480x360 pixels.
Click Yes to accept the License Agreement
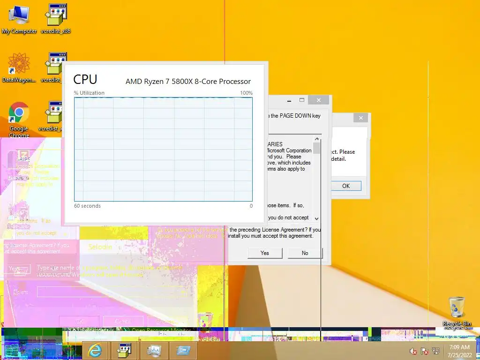pyautogui.click(x=265, y=253)
